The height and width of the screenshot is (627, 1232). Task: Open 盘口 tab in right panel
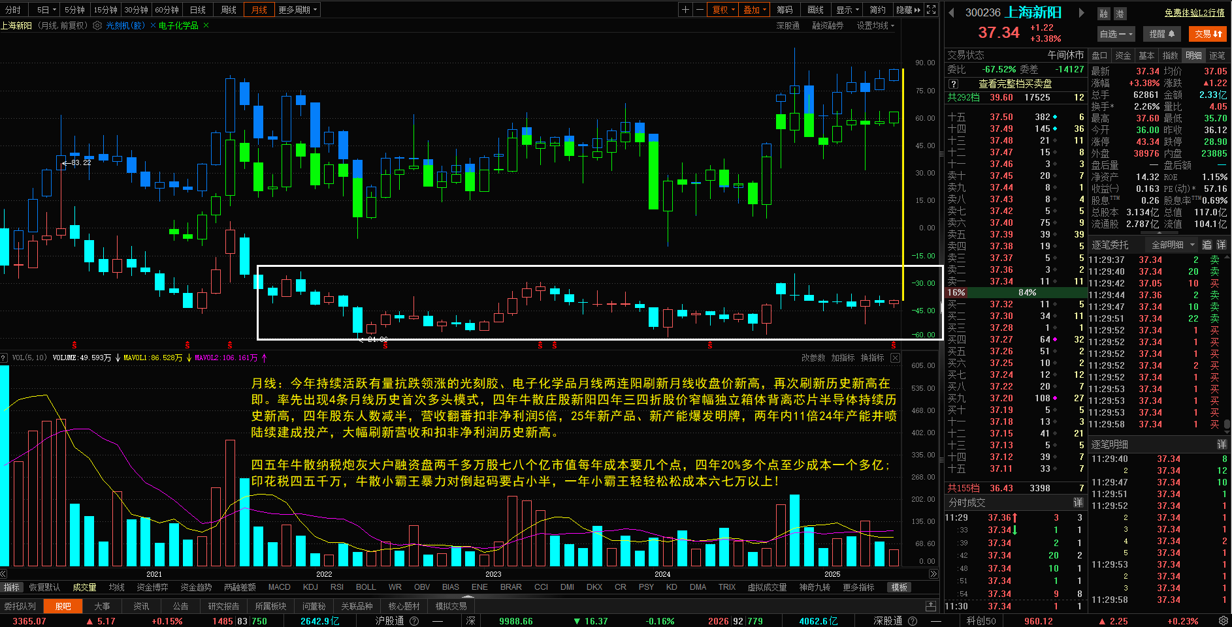[x=1099, y=55]
